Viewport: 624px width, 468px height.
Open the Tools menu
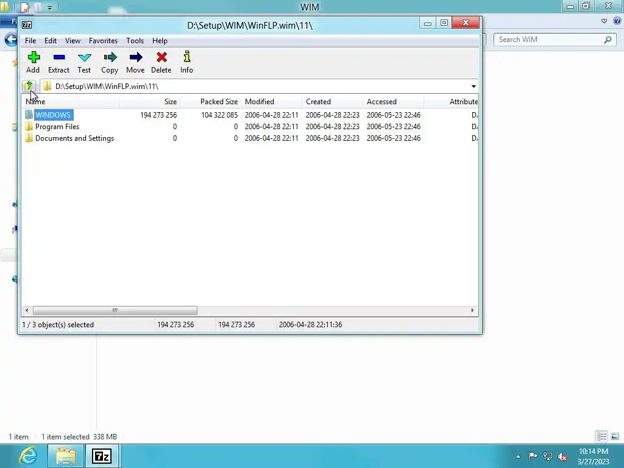(135, 41)
